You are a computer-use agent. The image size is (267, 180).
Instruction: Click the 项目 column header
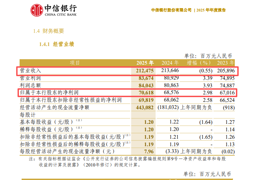[x=75, y=63]
